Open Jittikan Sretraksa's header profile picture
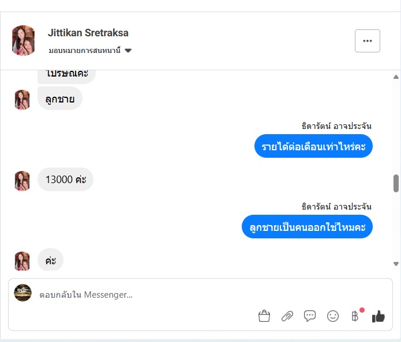Image resolution: width=401 pixels, height=342 pixels. click(x=23, y=40)
